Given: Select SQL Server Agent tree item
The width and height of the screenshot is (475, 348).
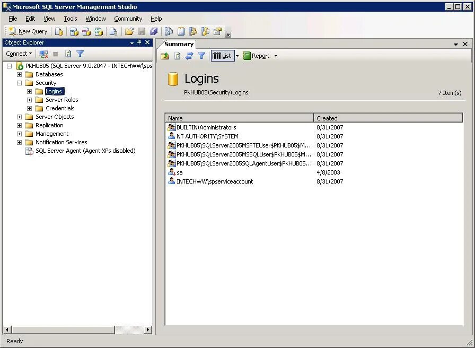Looking at the screenshot, I should pyautogui.click(x=80, y=151).
